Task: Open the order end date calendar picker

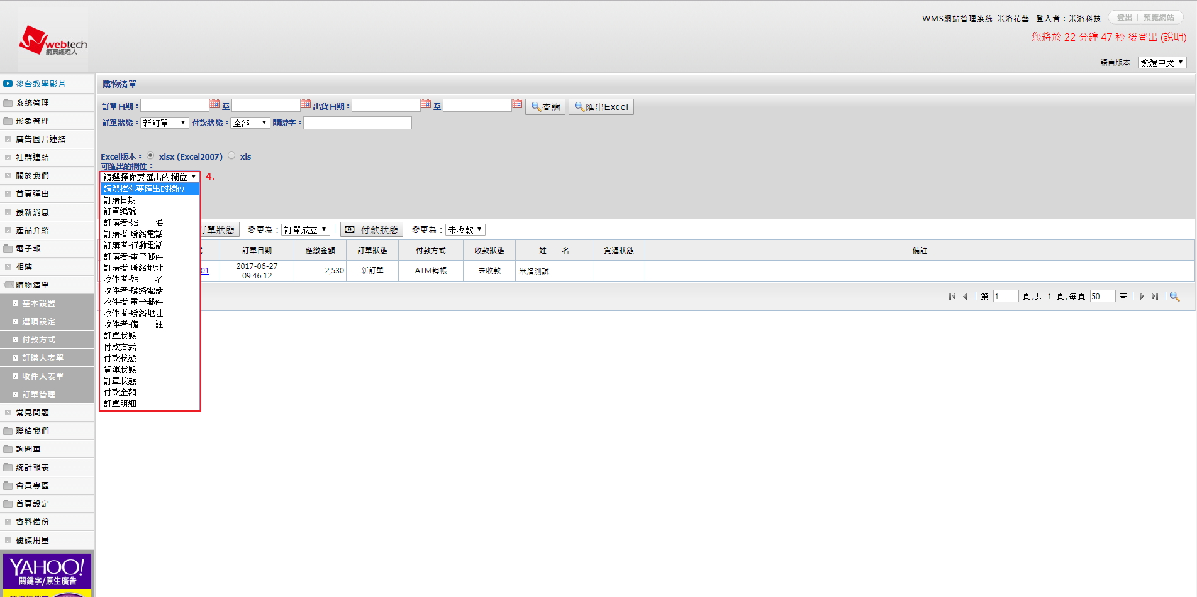Action: 306,104
